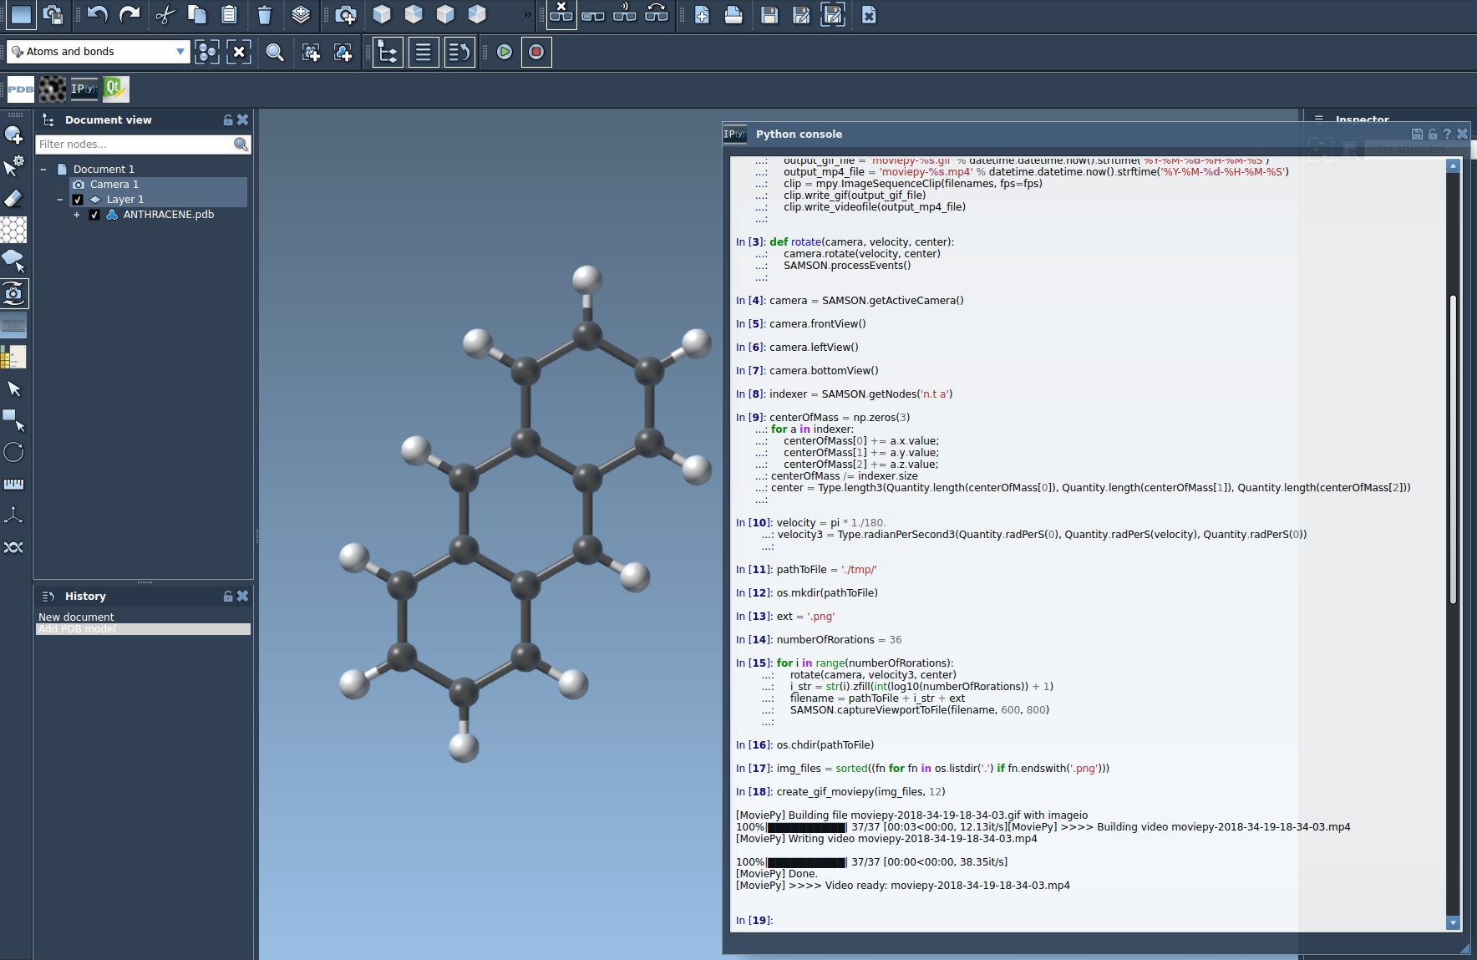Select New document in History

[x=76, y=617]
